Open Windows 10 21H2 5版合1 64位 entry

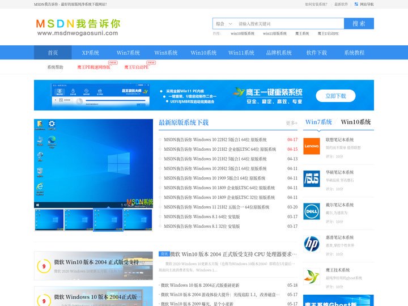tap(215, 159)
